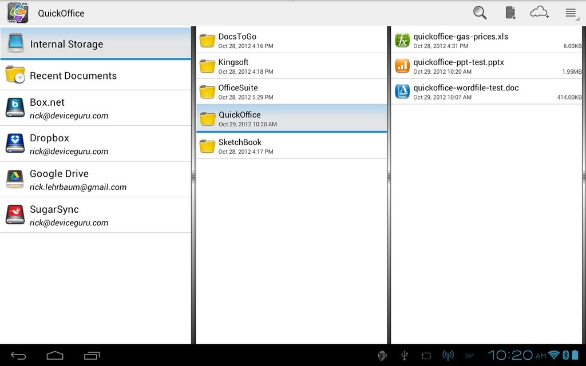The width and height of the screenshot is (586, 366).
Task: Tap the Android recent apps button
Action: (92, 356)
